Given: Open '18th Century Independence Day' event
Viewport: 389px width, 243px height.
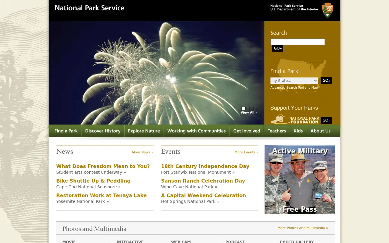Looking at the screenshot, I should coord(205,166).
